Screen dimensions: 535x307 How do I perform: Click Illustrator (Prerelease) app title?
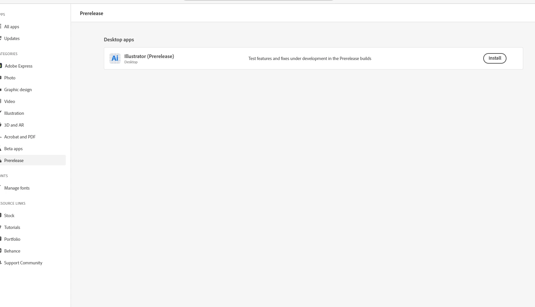[149, 56]
